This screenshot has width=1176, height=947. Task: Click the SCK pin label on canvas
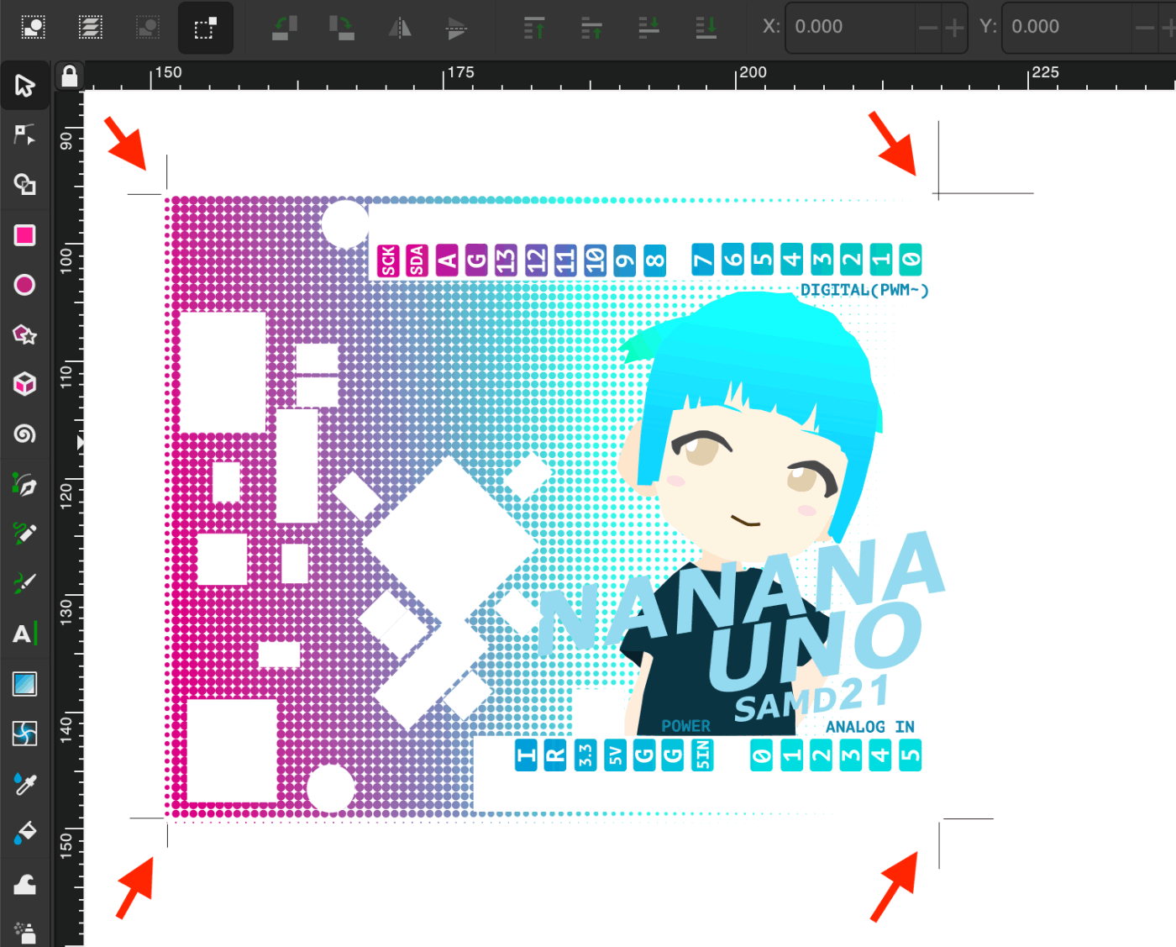[x=388, y=260]
